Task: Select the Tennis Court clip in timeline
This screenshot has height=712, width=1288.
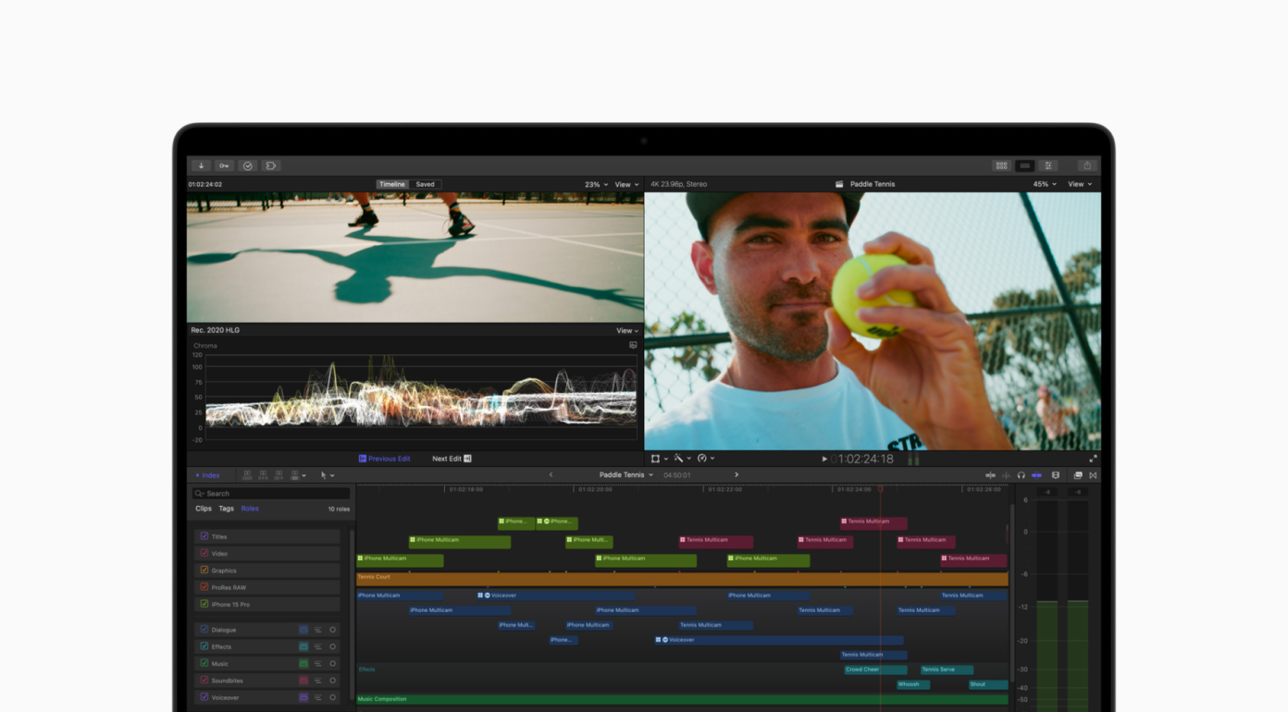Action: [x=648, y=576]
